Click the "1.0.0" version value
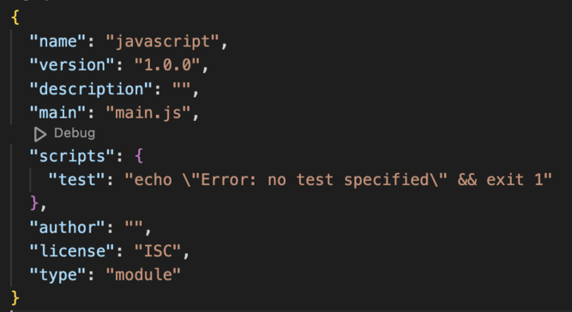 pyautogui.click(x=167, y=65)
